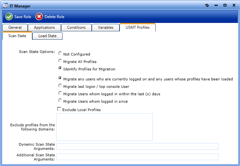The image size is (240, 166).
Task: Select the Not Configured radio button
Action: [x=60, y=53]
